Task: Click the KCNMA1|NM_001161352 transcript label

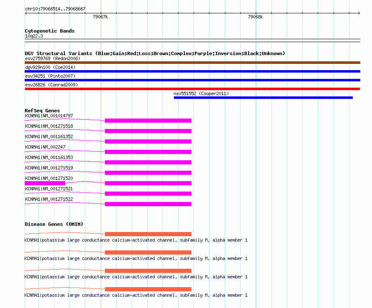Action: [x=49, y=137]
